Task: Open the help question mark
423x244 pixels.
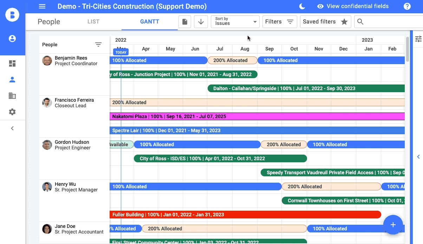Action: pos(407,6)
